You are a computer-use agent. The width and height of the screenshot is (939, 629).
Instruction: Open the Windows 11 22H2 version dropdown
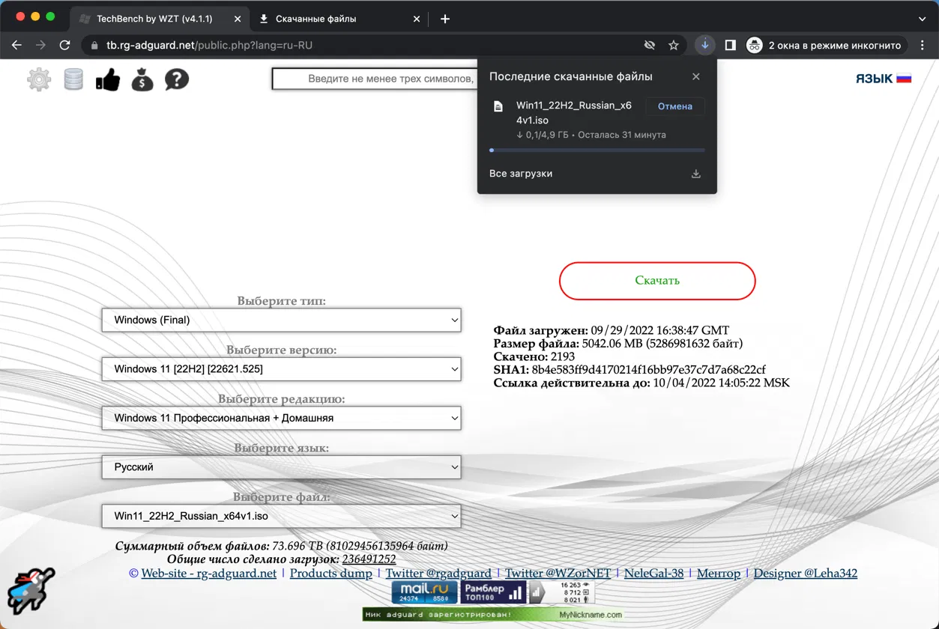coord(281,369)
